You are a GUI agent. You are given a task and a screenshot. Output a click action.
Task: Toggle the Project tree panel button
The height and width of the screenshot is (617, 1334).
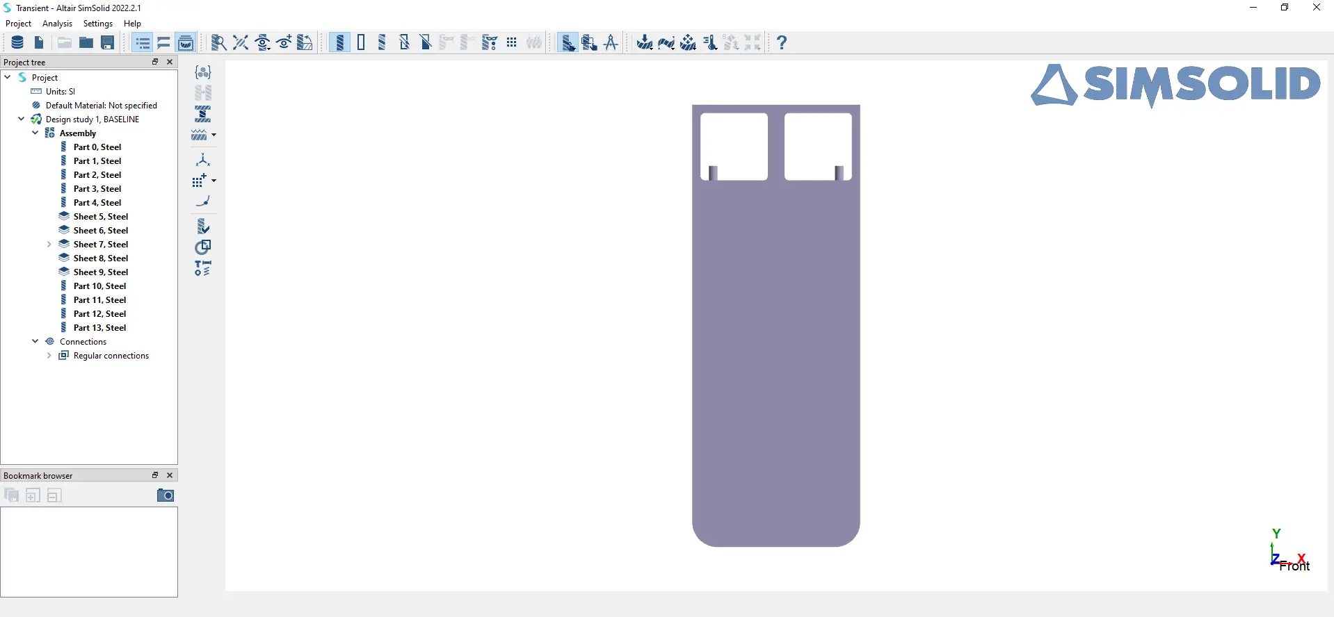[x=143, y=43]
